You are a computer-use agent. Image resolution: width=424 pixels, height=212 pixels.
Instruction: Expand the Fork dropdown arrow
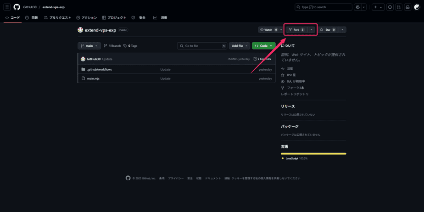312,30
